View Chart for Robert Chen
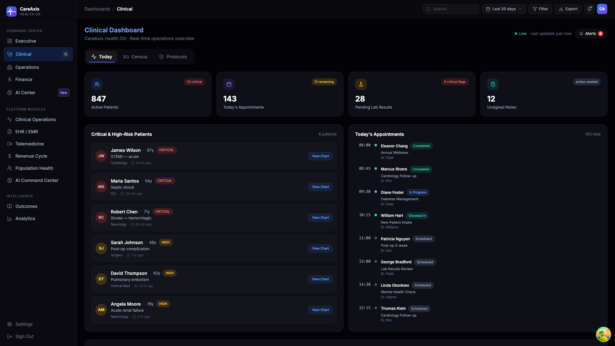Viewport: 615px width, 346px height. pyautogui.click(x=320, y=218)
